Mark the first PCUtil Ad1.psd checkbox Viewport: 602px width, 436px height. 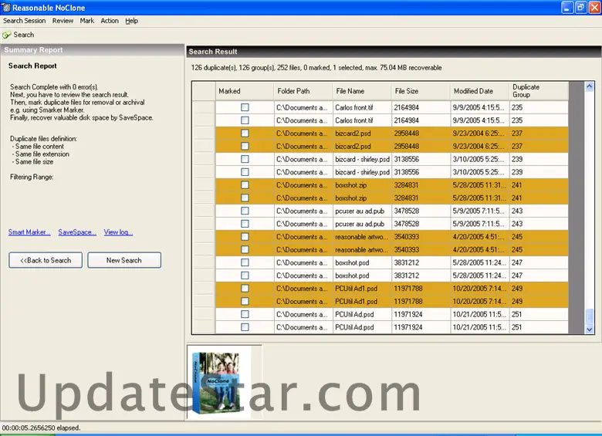click(x=245, y=289)
